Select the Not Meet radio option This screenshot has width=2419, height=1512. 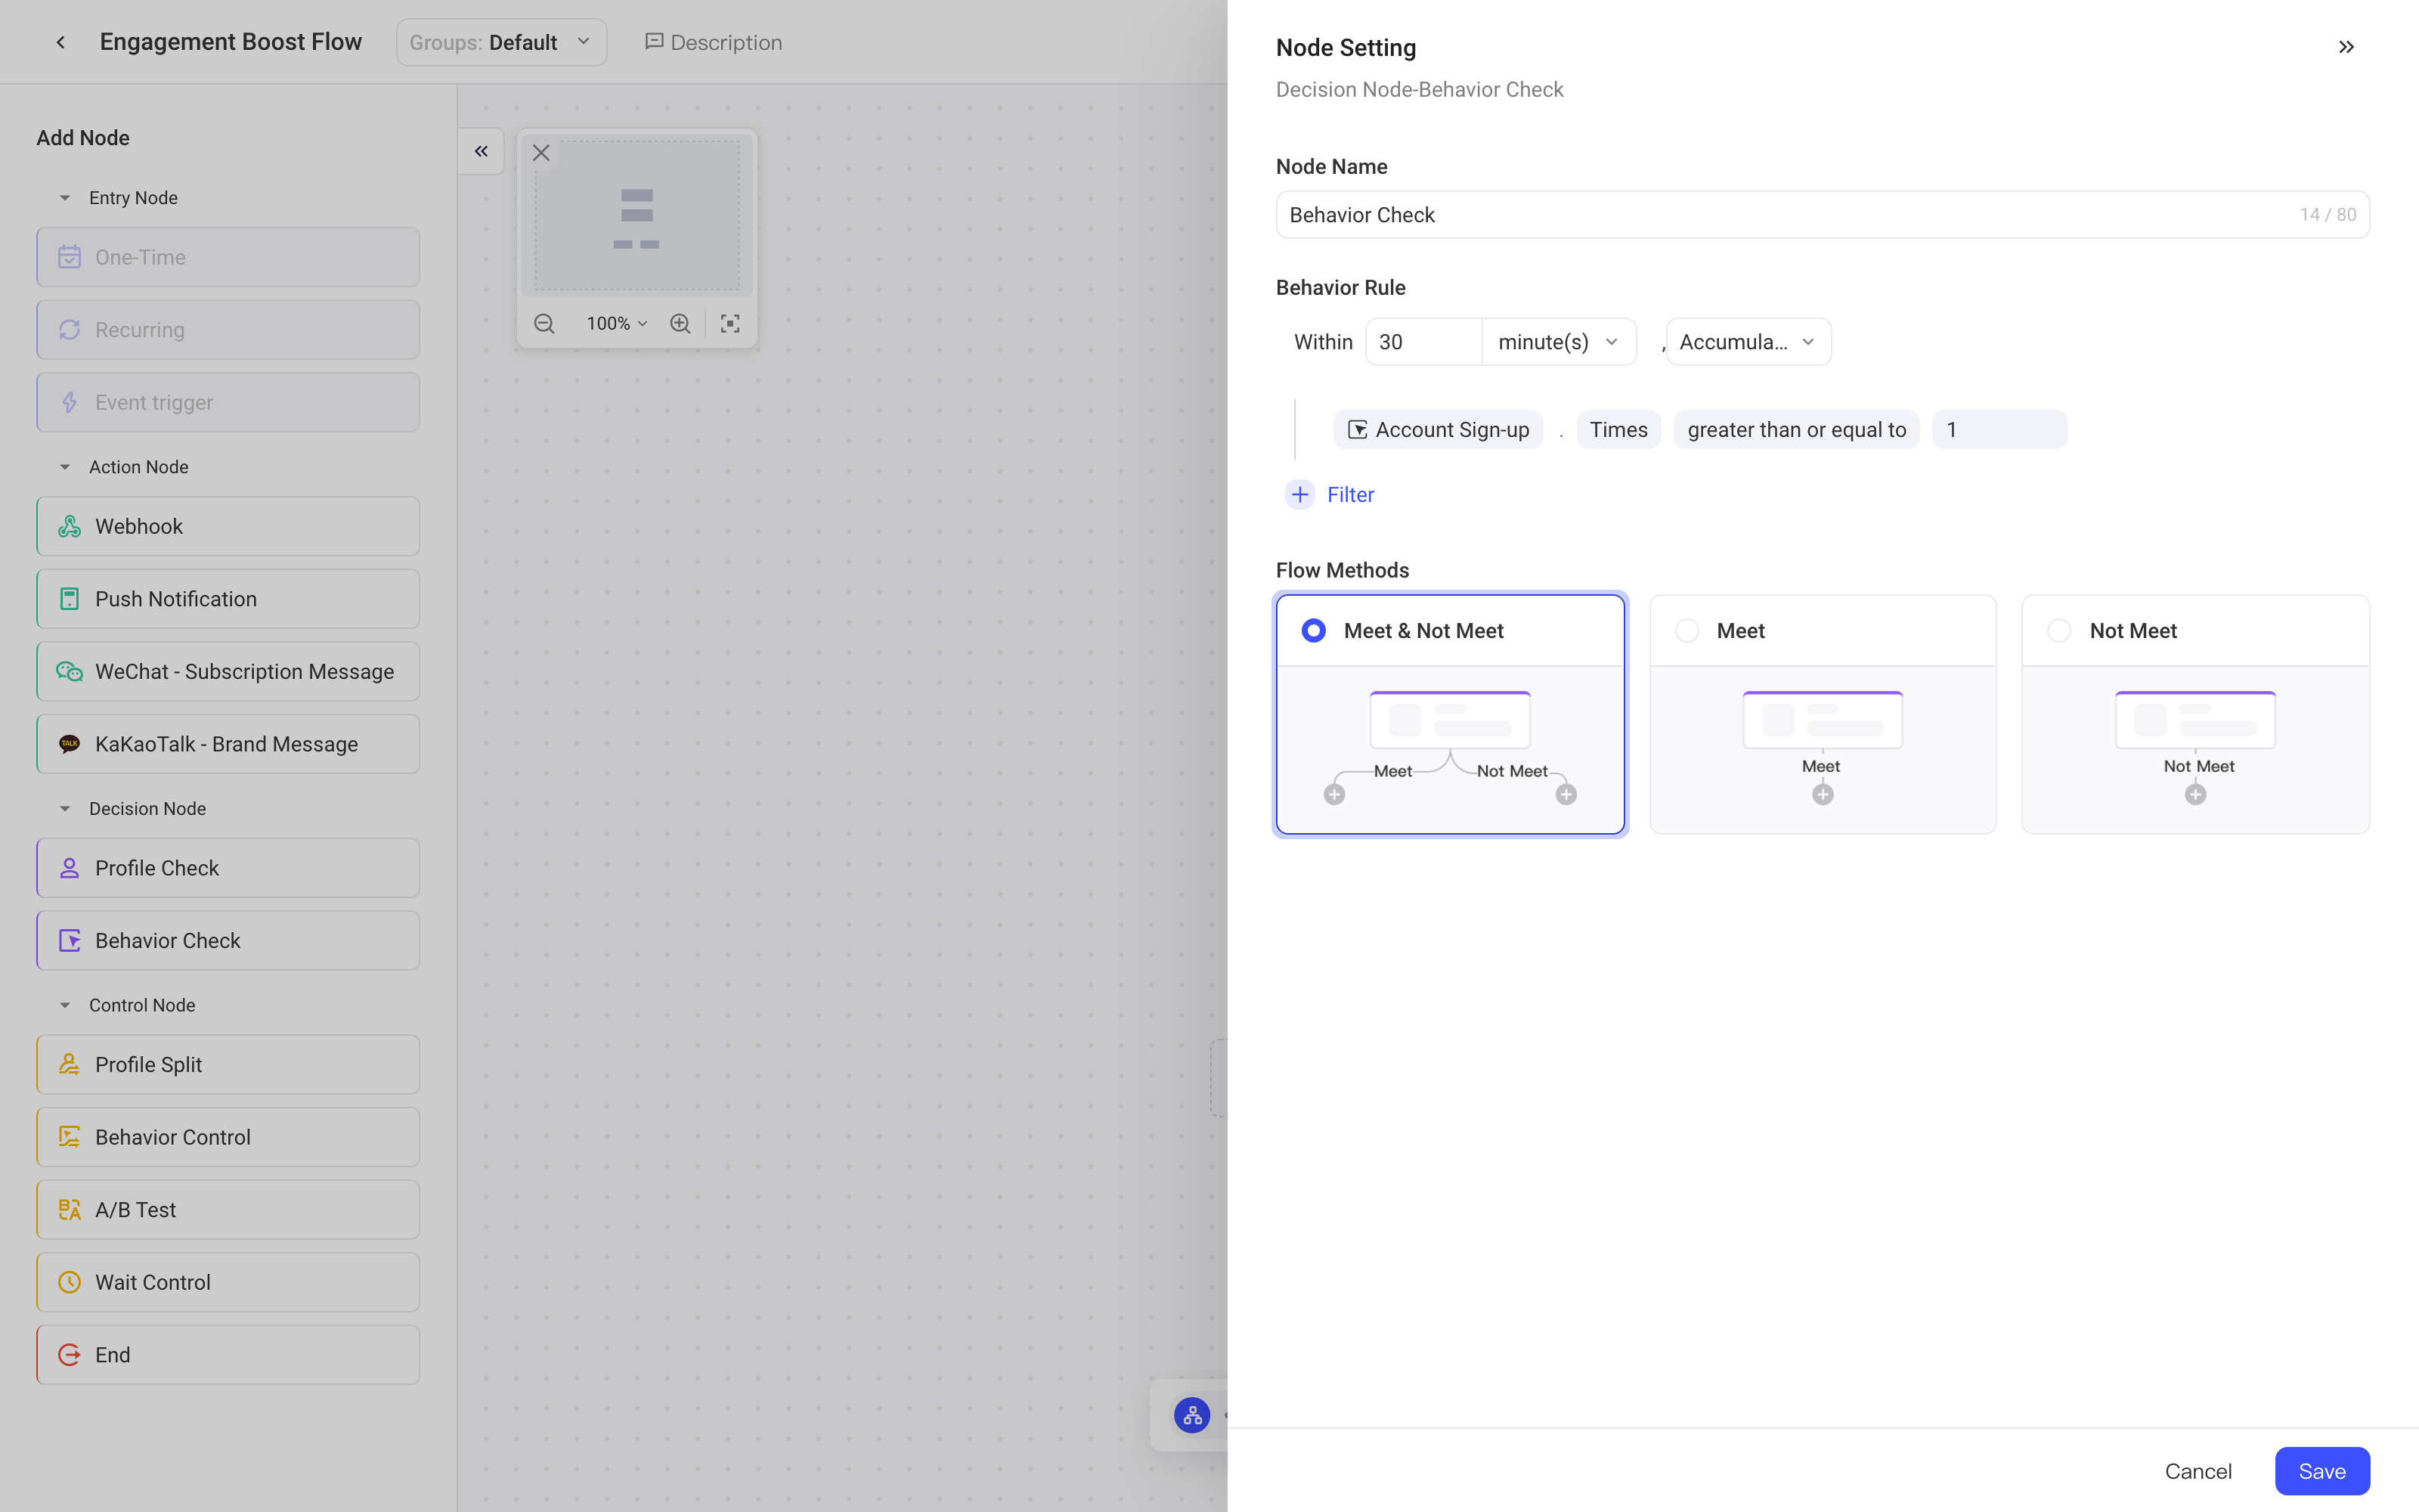pos(2059,631)
